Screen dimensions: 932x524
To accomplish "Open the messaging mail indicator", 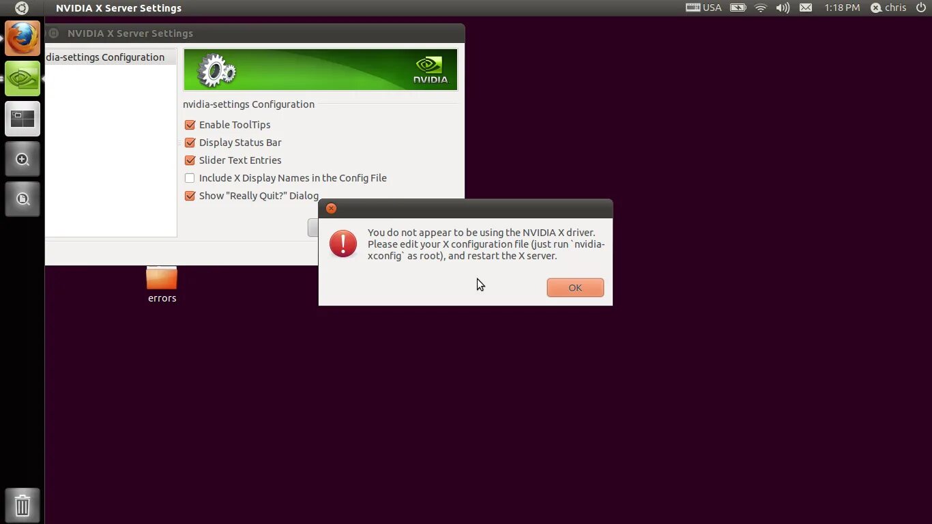I will point(806,8).
